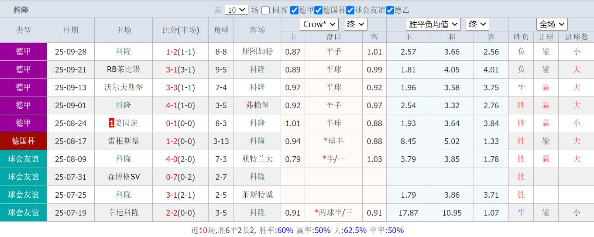Disable the 球会友谊 filter checkbox
The width and height of the screenshot is (594, 237).
pos(350,10)
